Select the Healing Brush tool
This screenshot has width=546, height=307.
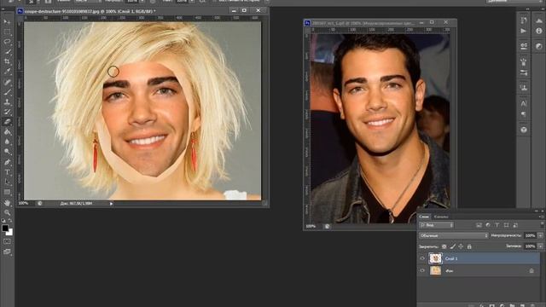click(x=7, y=82)
